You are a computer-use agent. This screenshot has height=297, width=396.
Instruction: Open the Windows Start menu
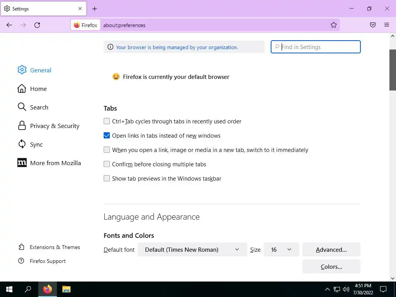click(x=9, y=289)
